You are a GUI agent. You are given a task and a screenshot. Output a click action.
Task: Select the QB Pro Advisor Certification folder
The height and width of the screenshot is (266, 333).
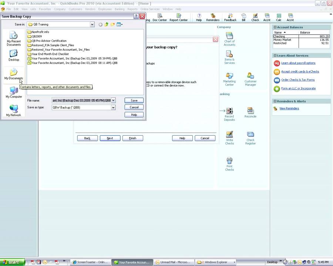[x=47, y=41]
